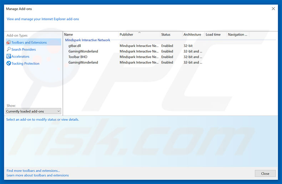Sort by the Status column header
Viewport: 282px width, 184px height.
coord(171,35)
